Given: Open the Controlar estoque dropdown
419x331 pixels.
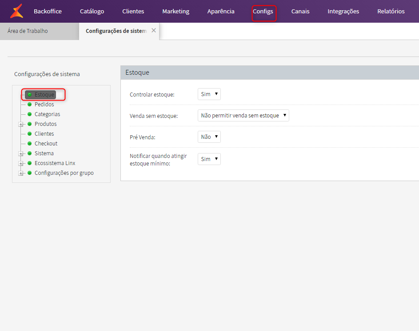Looking at the screenshot, I should (209, 94).
